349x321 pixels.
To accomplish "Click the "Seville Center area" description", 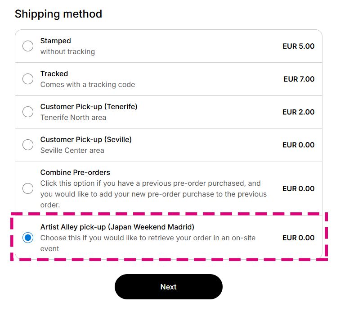I will coord(72,150).
